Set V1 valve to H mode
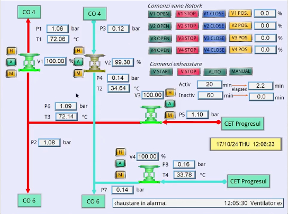 [x=12, y=51]
